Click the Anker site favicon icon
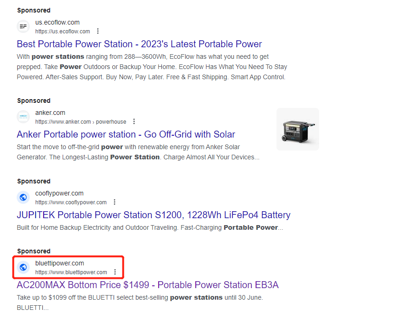Viewport: 404px width, 321px height. pyautogui.click(x=23, y=117)
